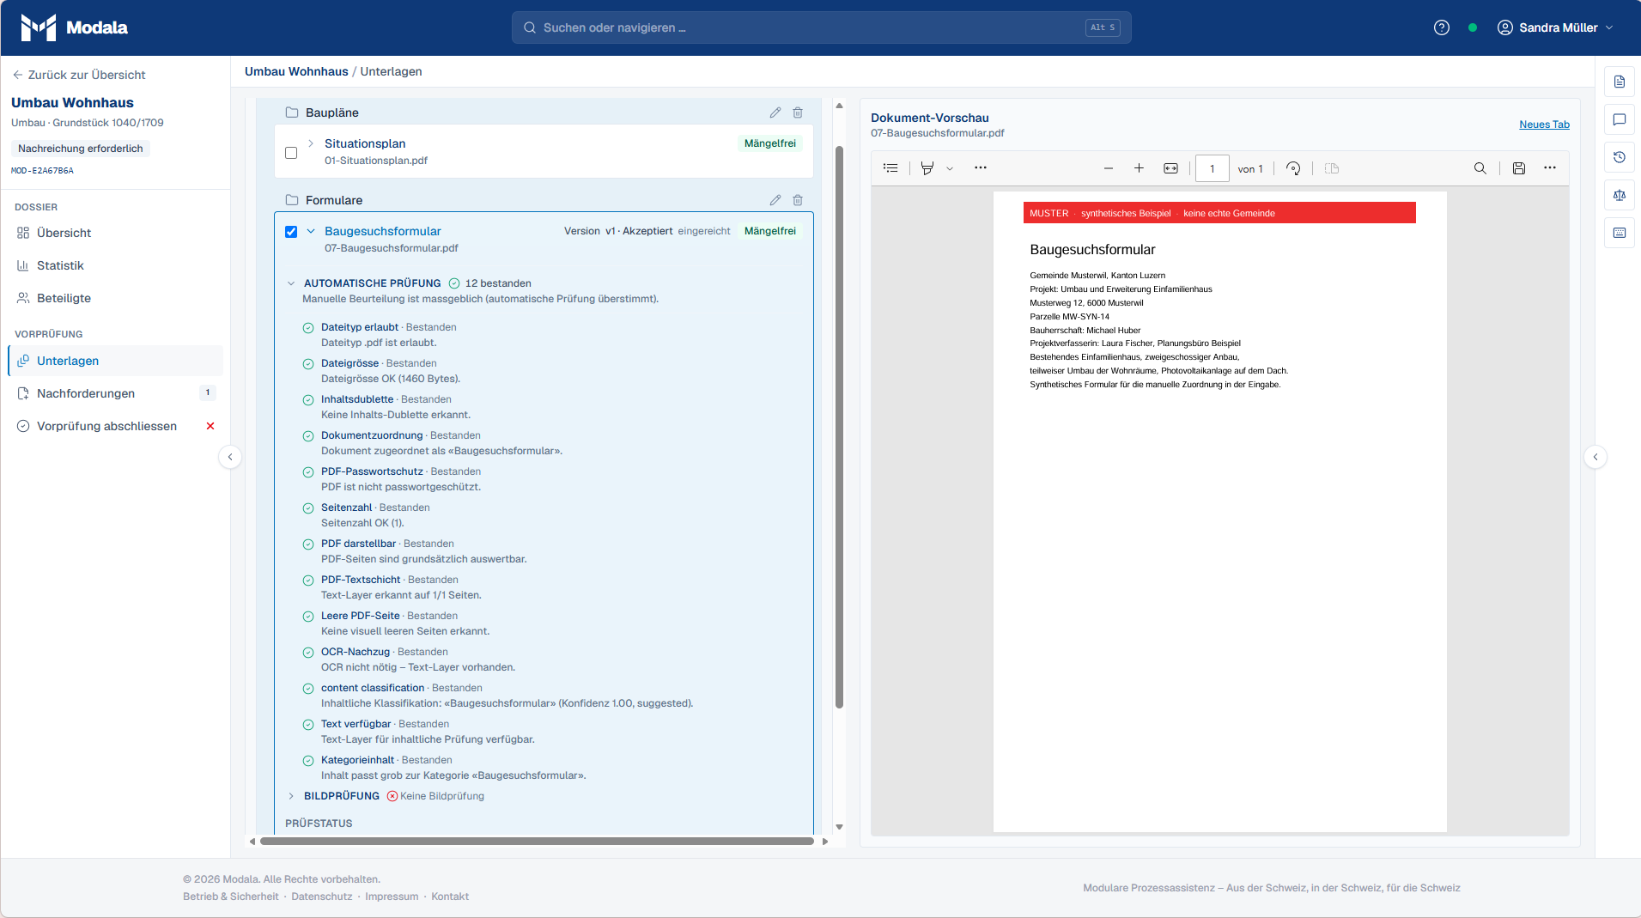
Task: Delete the Formulare folder via the trash icon
Action: [x=798, y=200]
